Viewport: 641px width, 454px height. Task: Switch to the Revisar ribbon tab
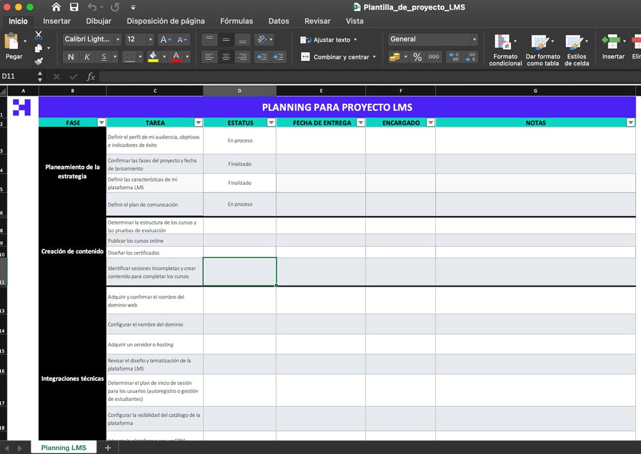tap(317, 21)
